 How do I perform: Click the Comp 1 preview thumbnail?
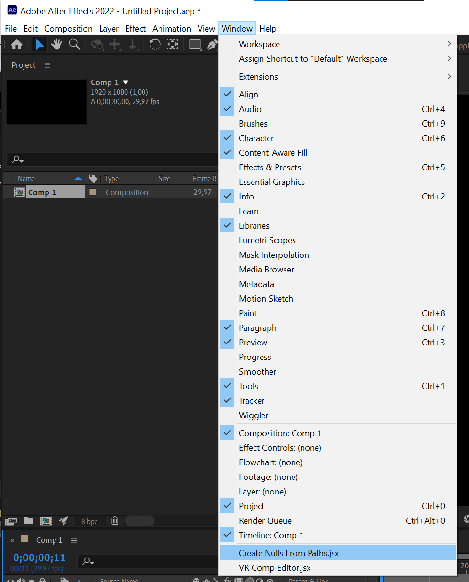click(47, 102)
